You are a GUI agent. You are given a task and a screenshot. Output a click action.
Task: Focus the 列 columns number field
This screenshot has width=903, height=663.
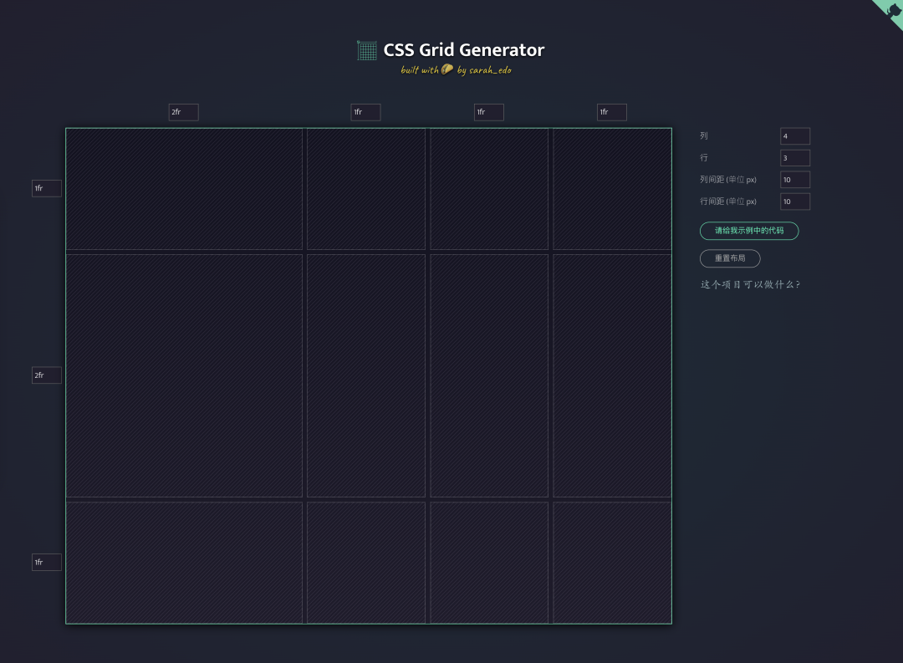click(x=794, y=136)
